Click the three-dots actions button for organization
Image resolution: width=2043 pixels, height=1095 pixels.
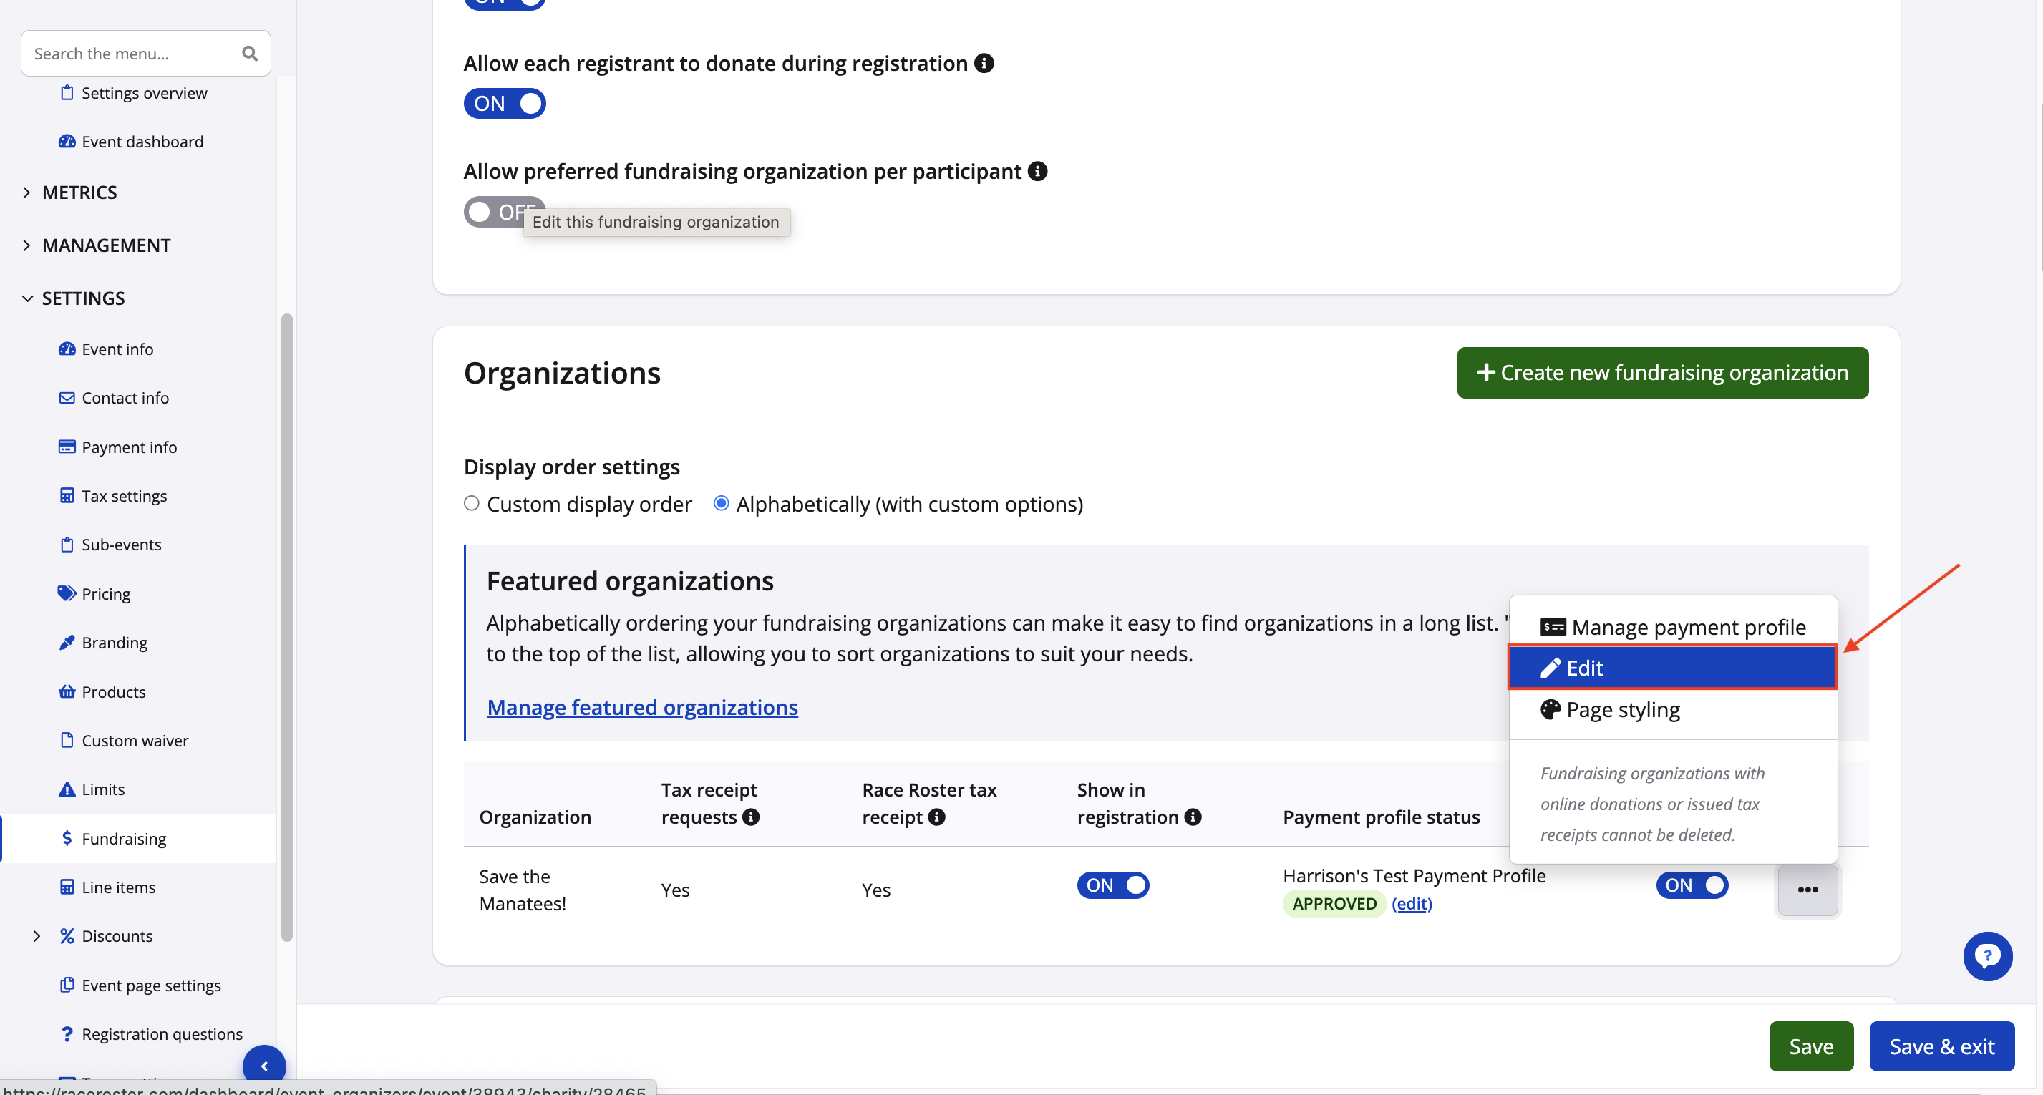tap(1807, 890)
